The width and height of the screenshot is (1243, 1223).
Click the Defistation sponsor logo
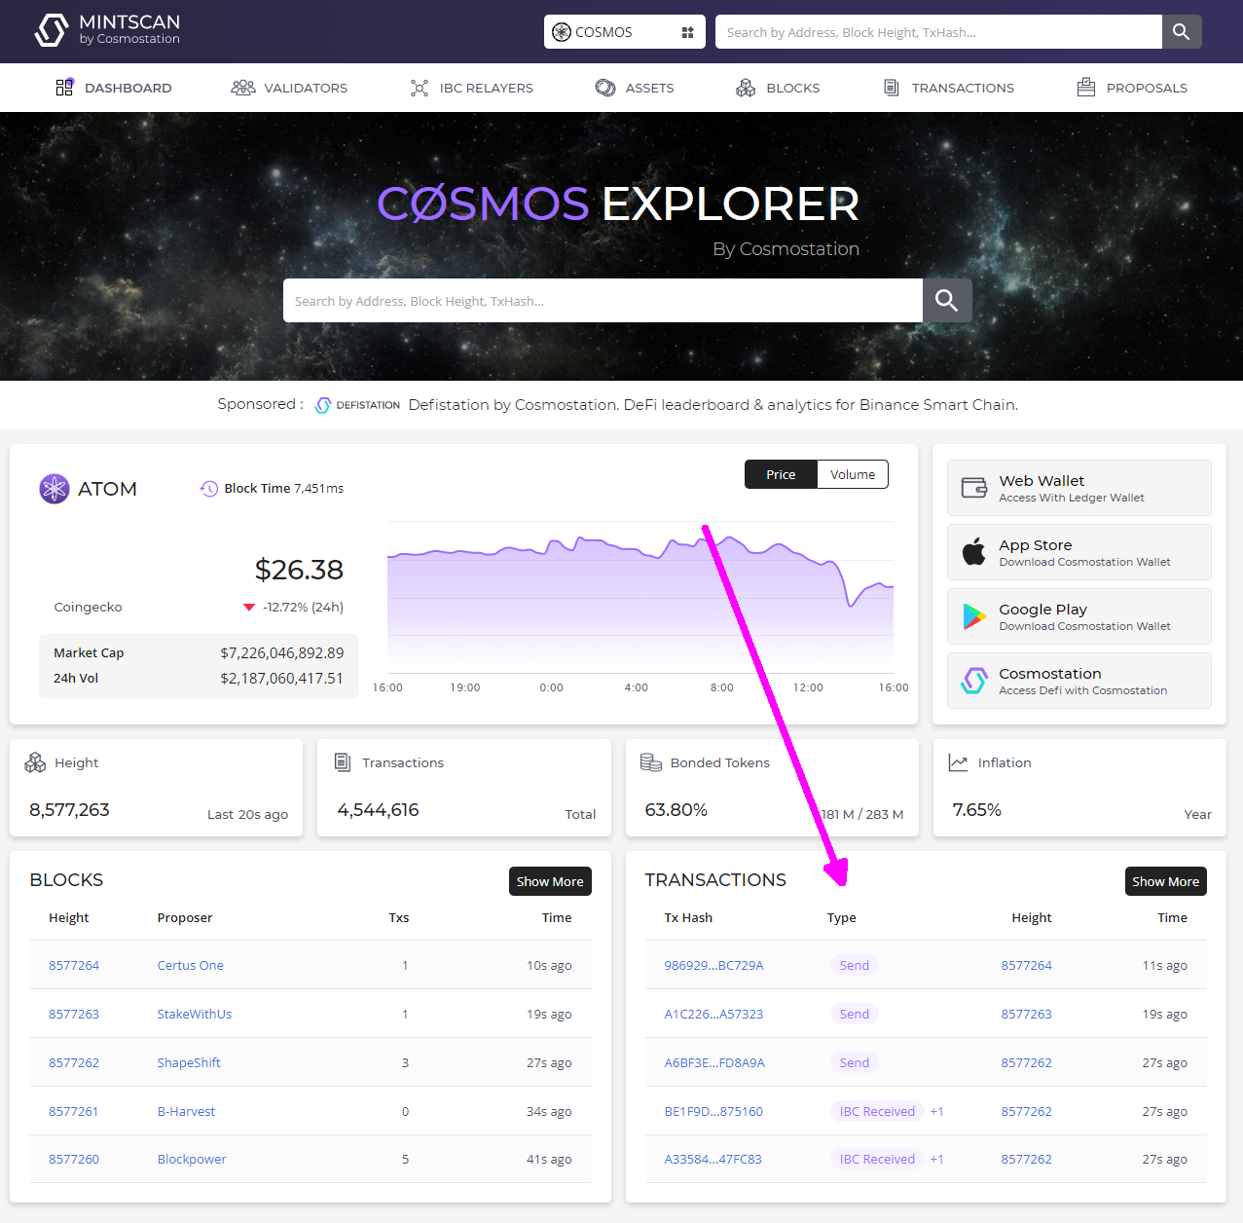point(357,405)
